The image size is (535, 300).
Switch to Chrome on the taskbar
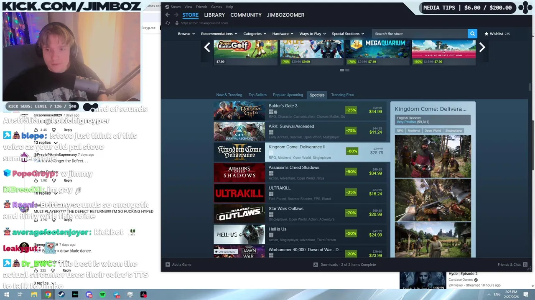[48, 295]
